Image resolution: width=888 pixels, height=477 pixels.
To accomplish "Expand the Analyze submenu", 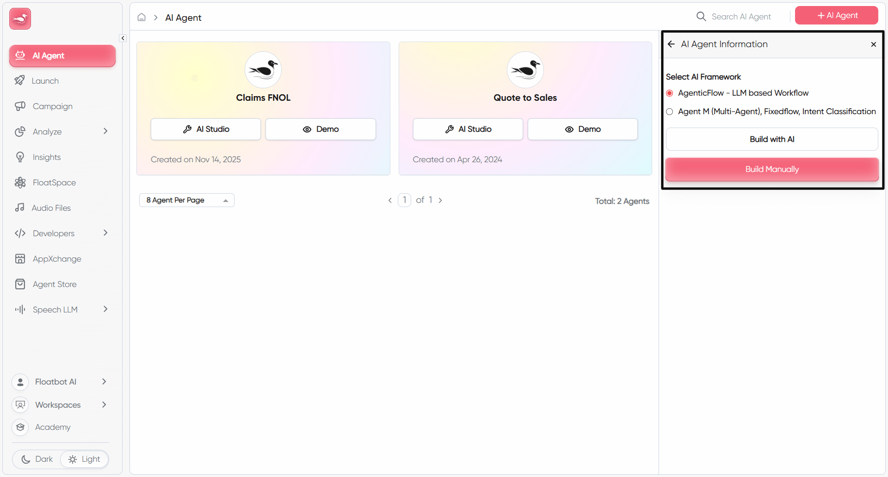I will (105, 132).
